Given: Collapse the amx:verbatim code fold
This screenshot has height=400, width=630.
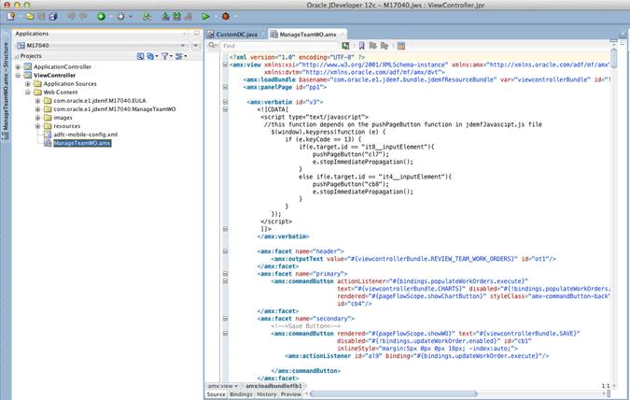Looking at the screenshot, I should 226,102.
